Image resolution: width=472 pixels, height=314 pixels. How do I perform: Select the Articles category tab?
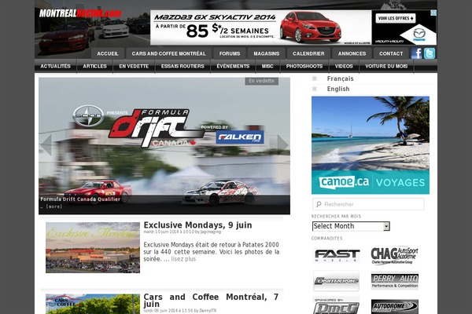click(x=95, y=66)
